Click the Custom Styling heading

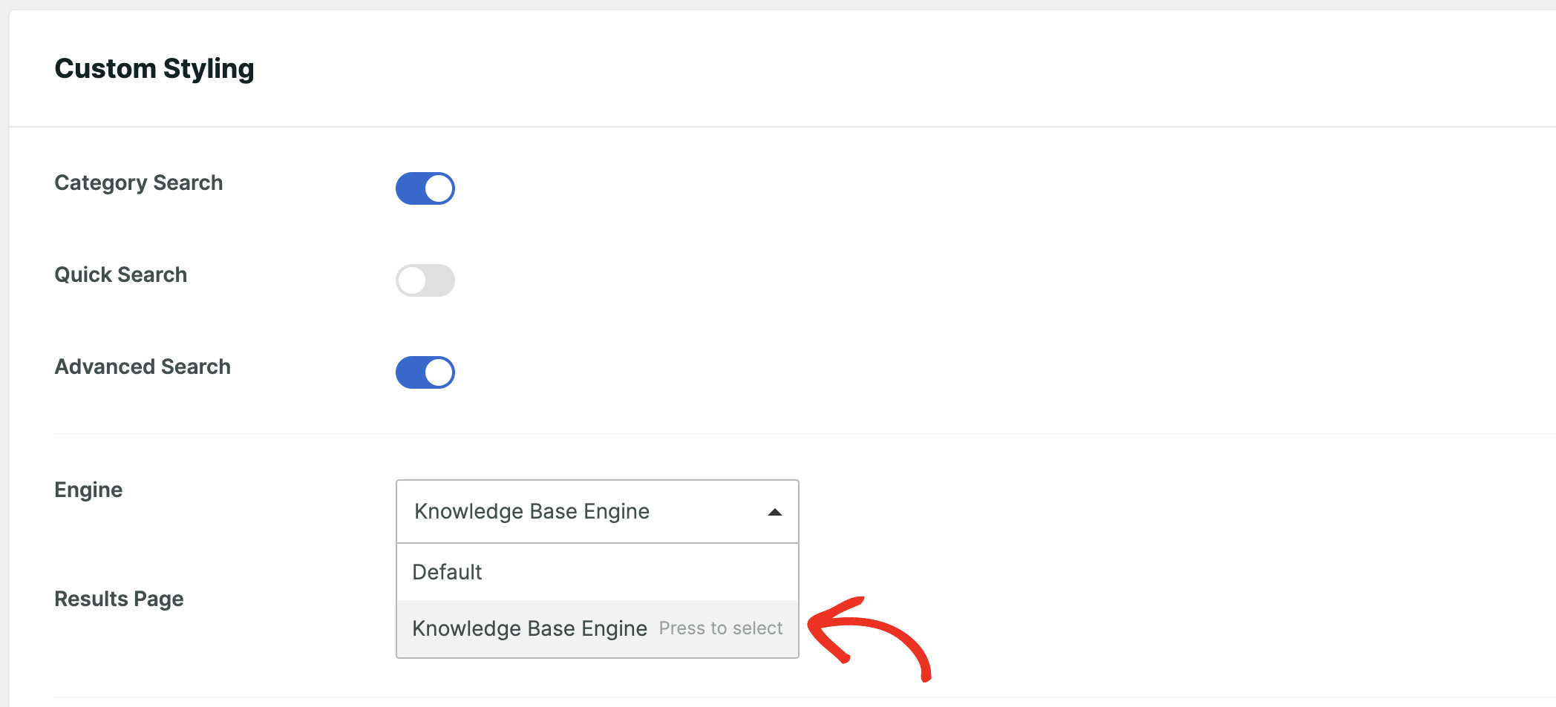point(154,68)
